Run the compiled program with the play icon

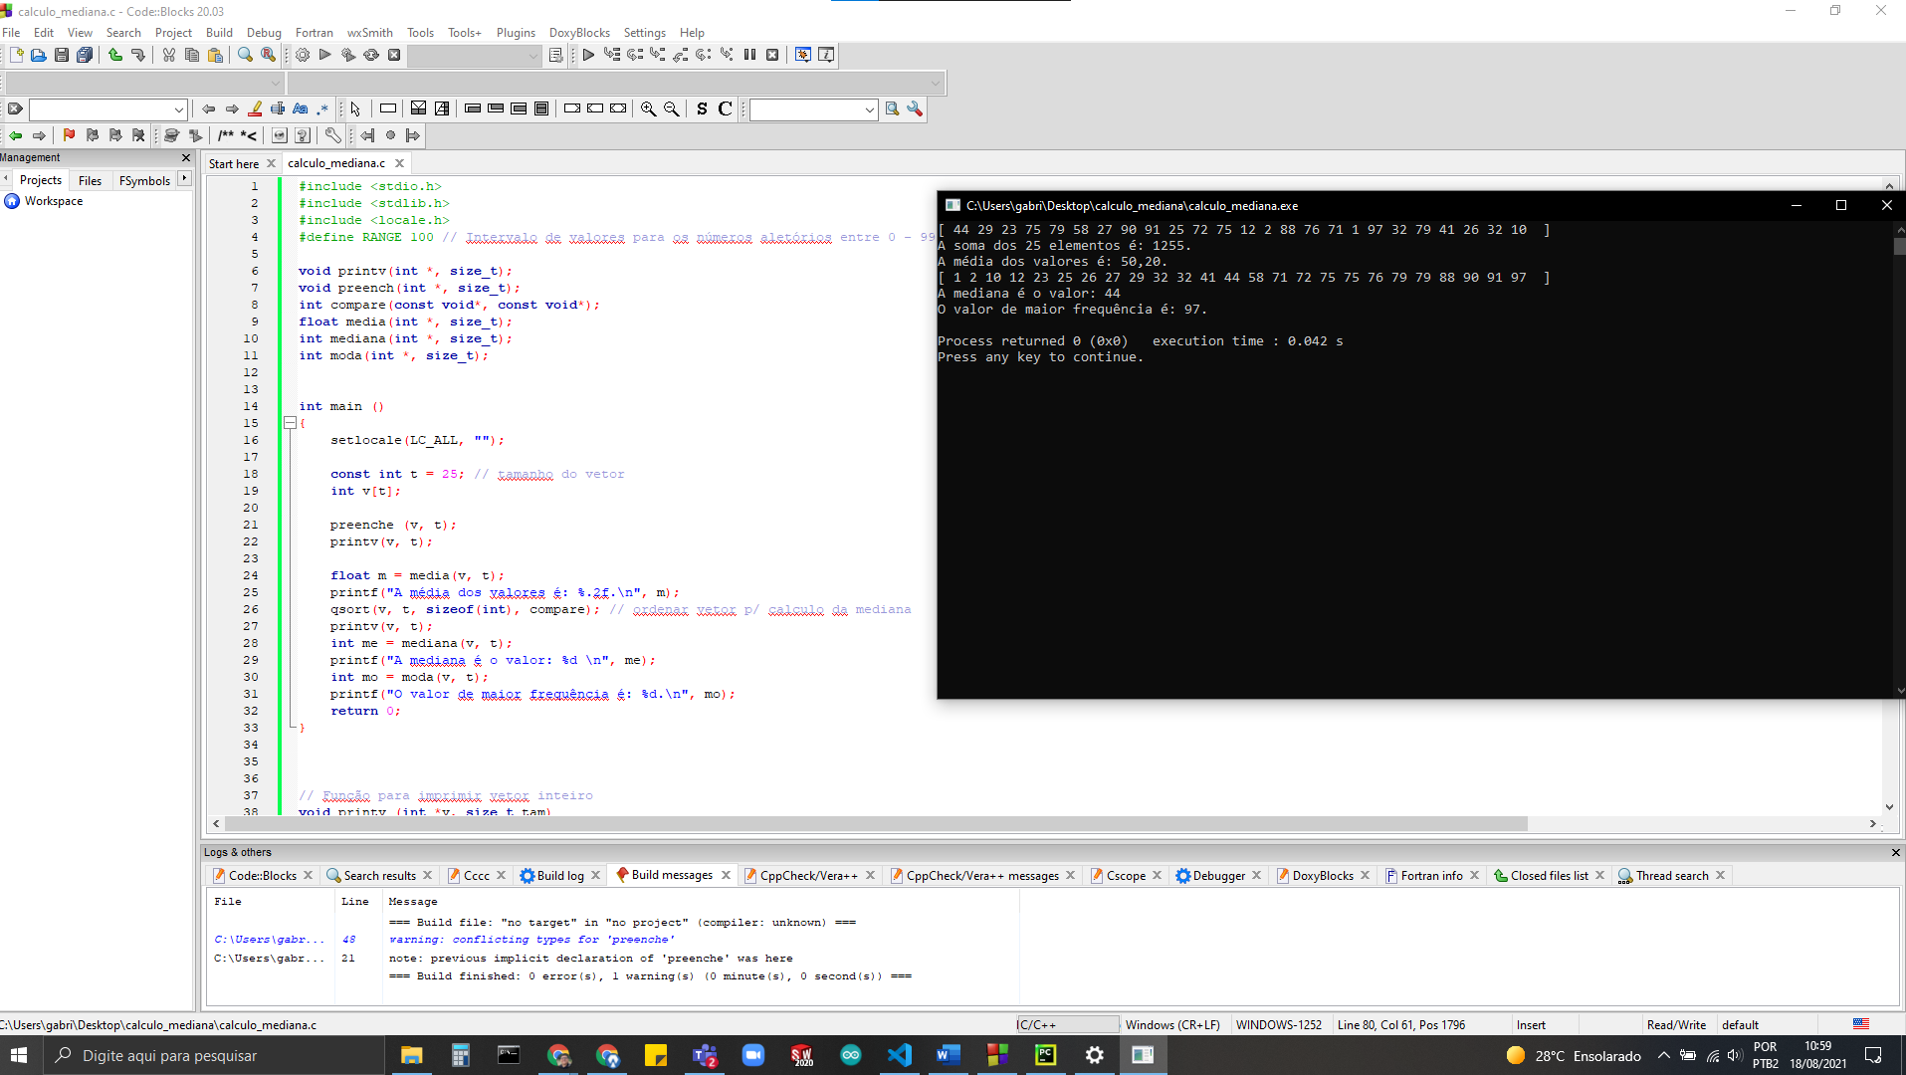325,55
